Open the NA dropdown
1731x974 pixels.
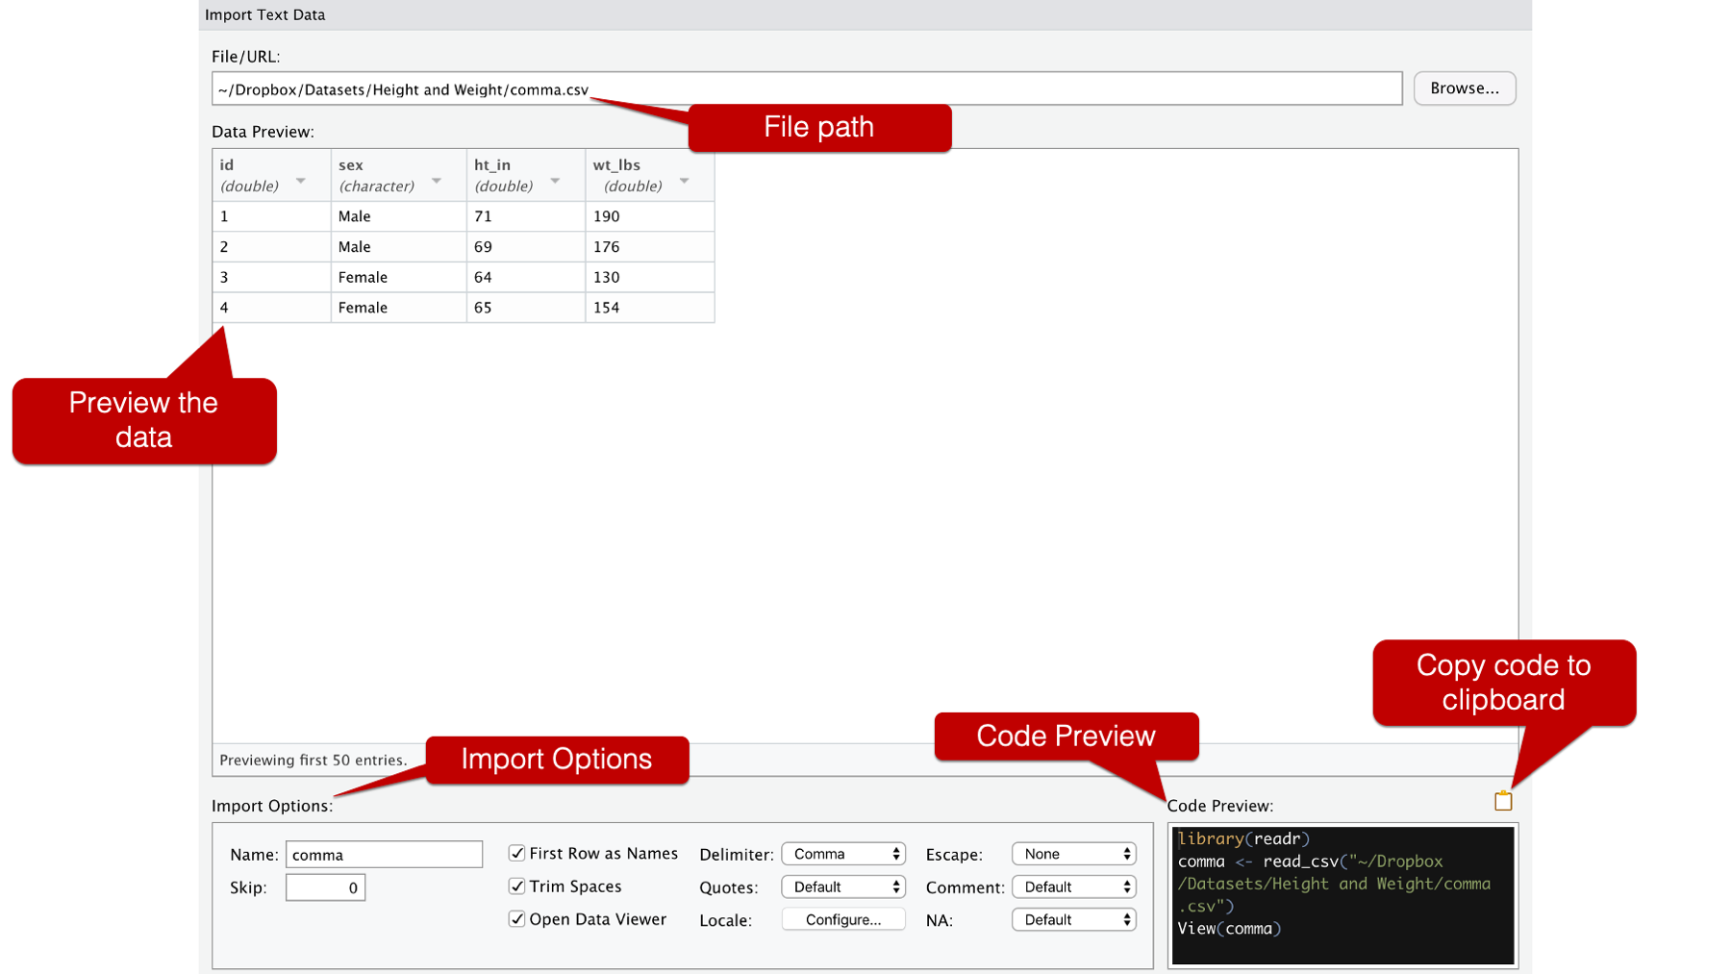point(1074,919)
